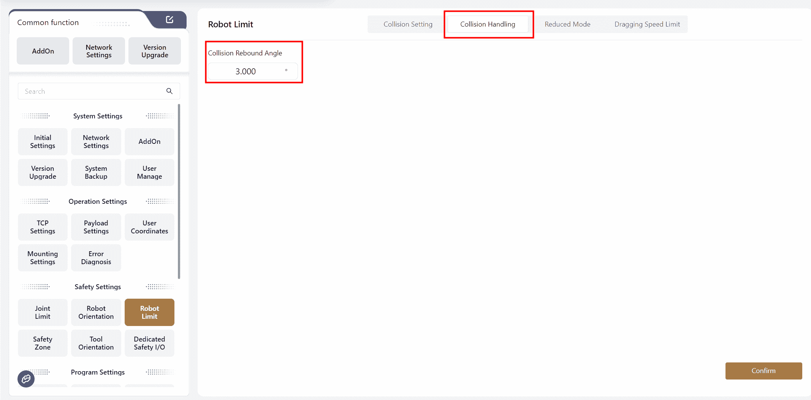The width and height of the screenshot is (811, 400).
Task: Open Dragging Speed Limit tab
Action: click(647, 24)
